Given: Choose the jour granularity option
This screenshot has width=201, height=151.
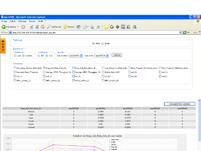Looking at the screenshot, I should (15, 55).
